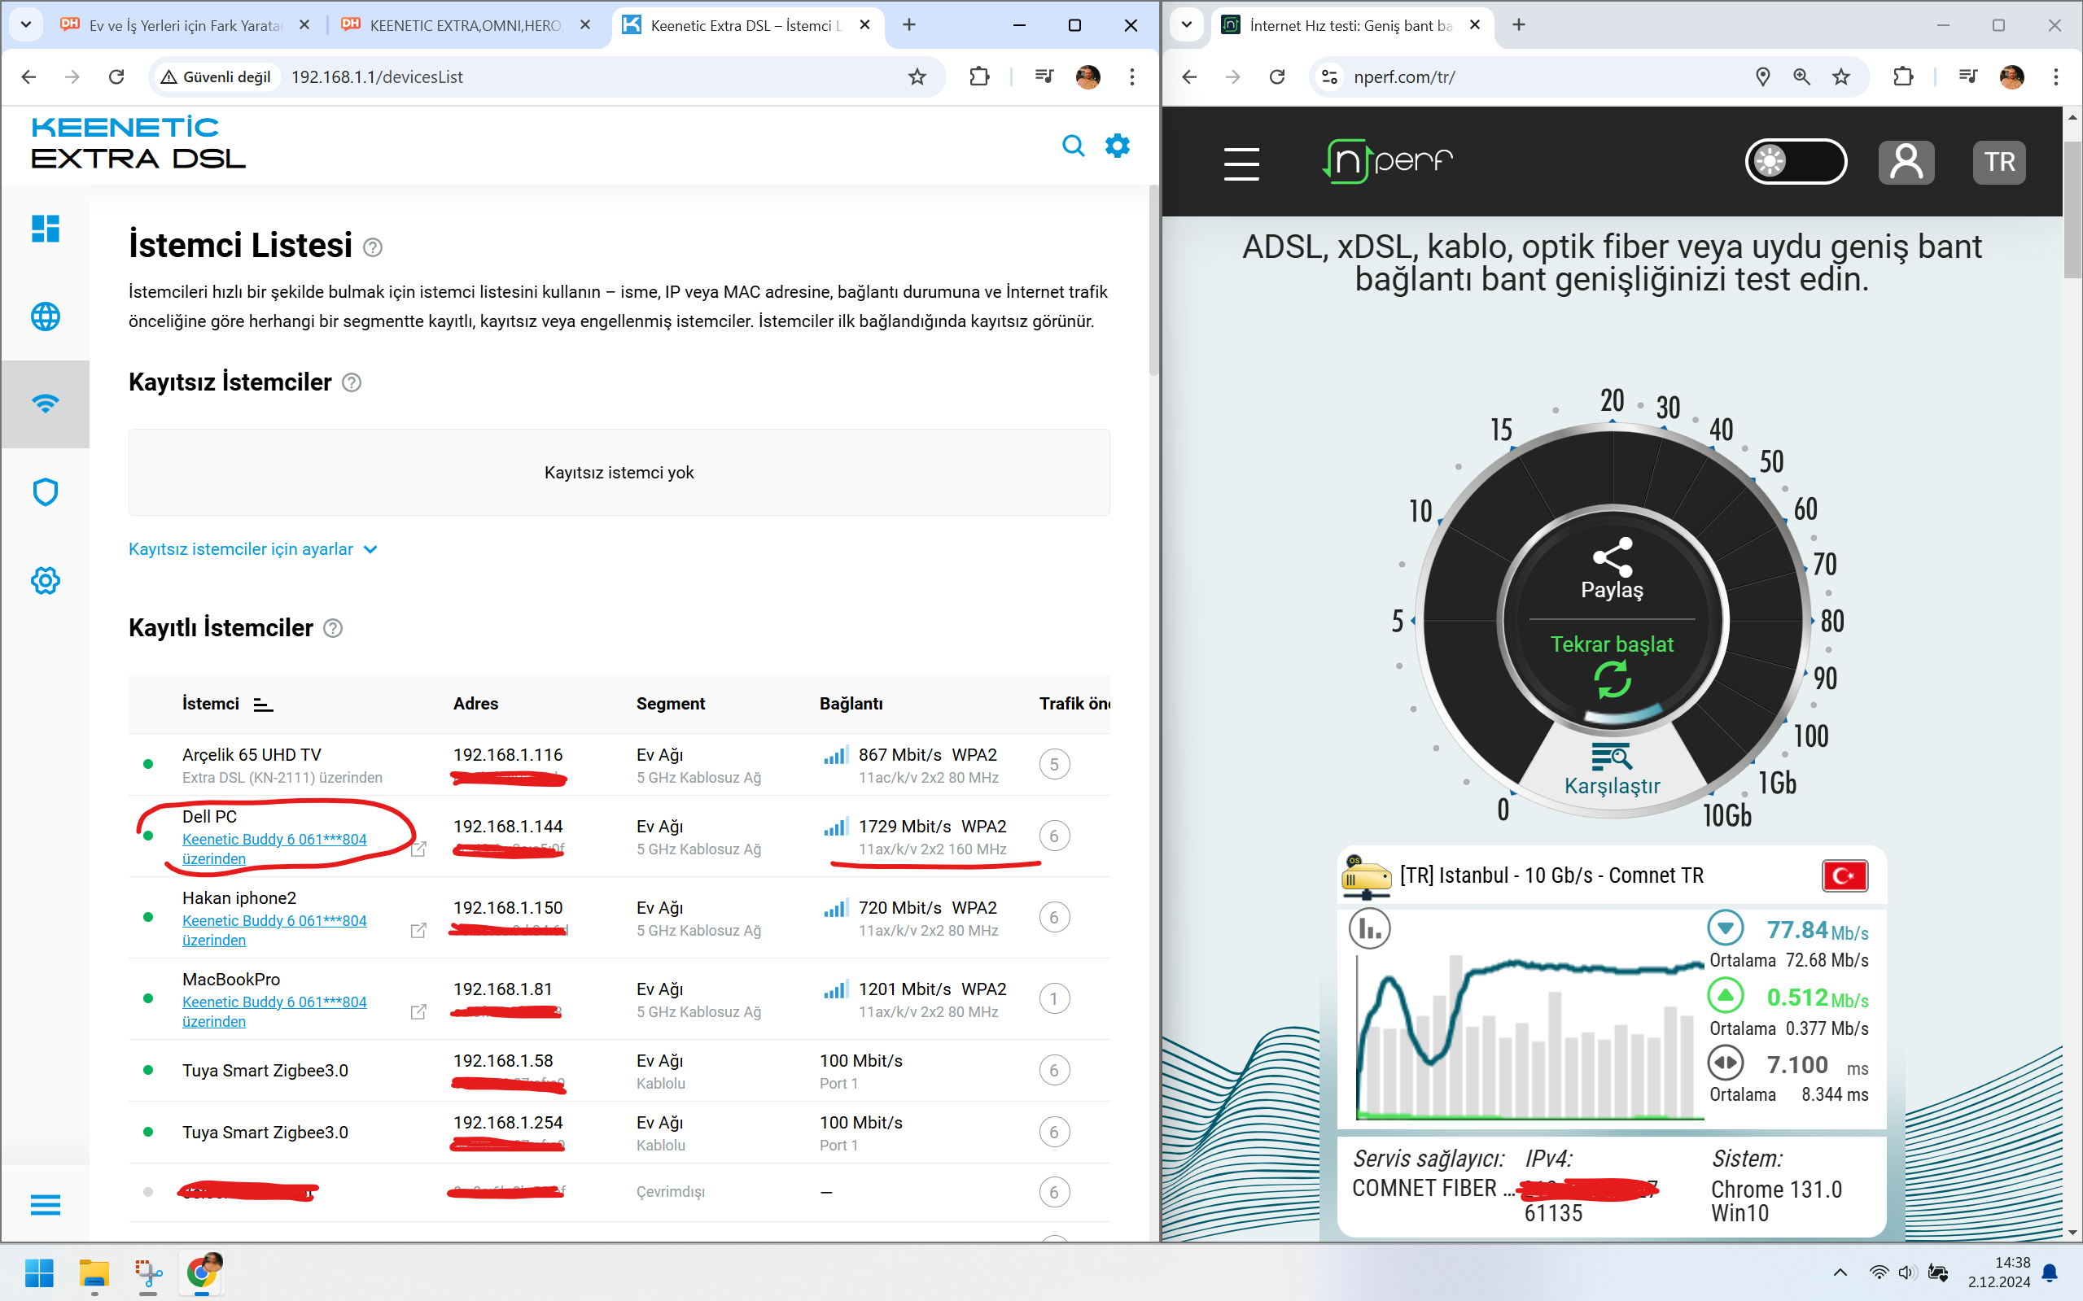Click the bar chart icon in nPerf results
Image resolution: width=2083 pixels, height=1301 pixels.
pos(1370,928)
